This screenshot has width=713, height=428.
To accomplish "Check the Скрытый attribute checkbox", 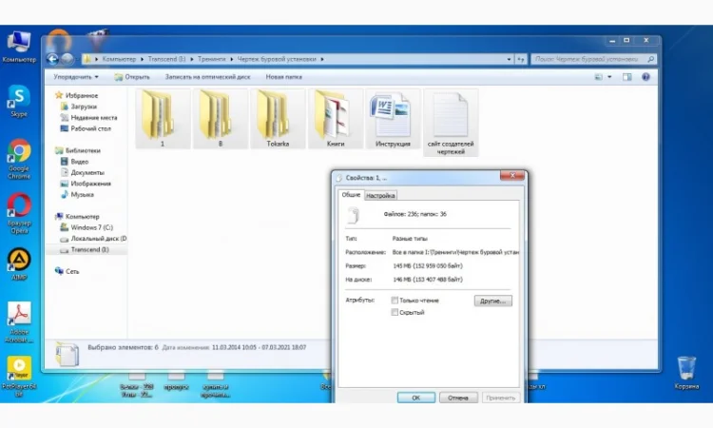I will click(395, 312).
